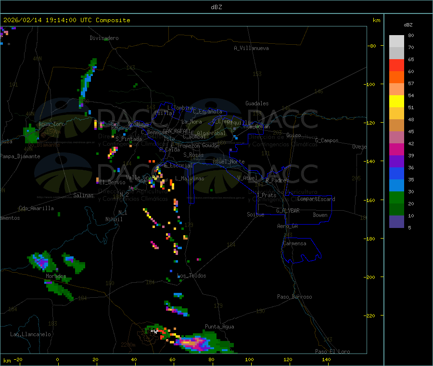433x366 pixels.
Task: Click the R_Padre location label
Action: point(276,180)
